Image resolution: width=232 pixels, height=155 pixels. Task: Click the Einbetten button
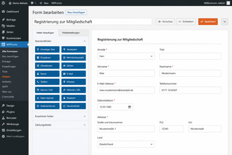[186, 22]
